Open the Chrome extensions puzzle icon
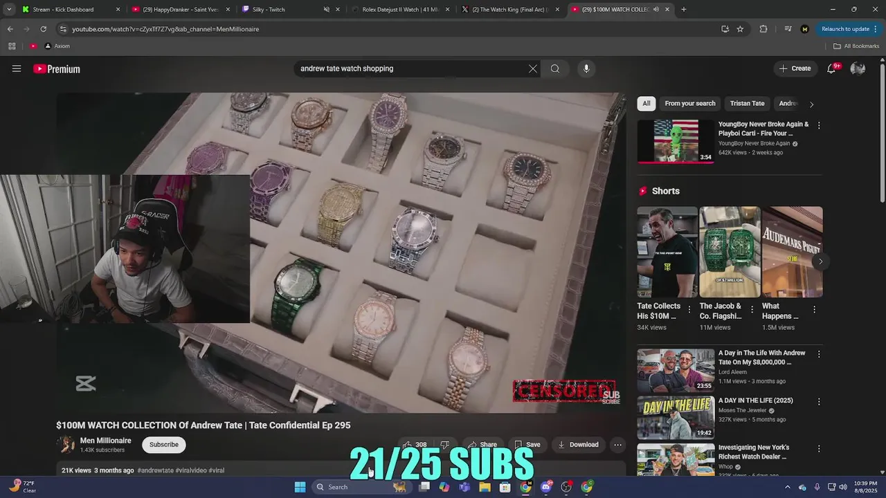 click(763, 29)
